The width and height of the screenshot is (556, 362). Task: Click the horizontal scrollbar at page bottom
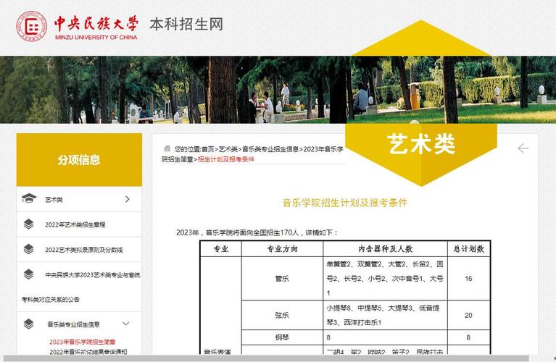coord(266,358)
